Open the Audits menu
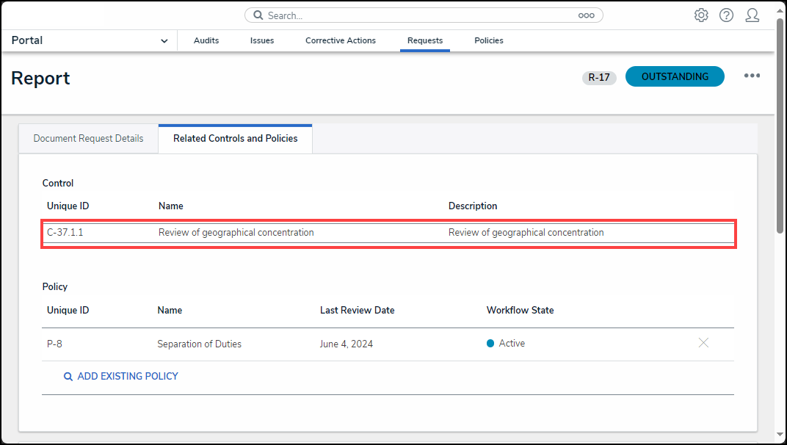Image resolution: width=787 pixels, height=445 pixels. click(x=206, y=40)
